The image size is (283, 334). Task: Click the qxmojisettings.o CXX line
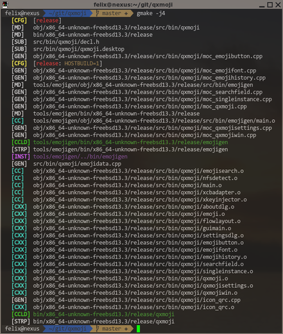coord(132,286)
